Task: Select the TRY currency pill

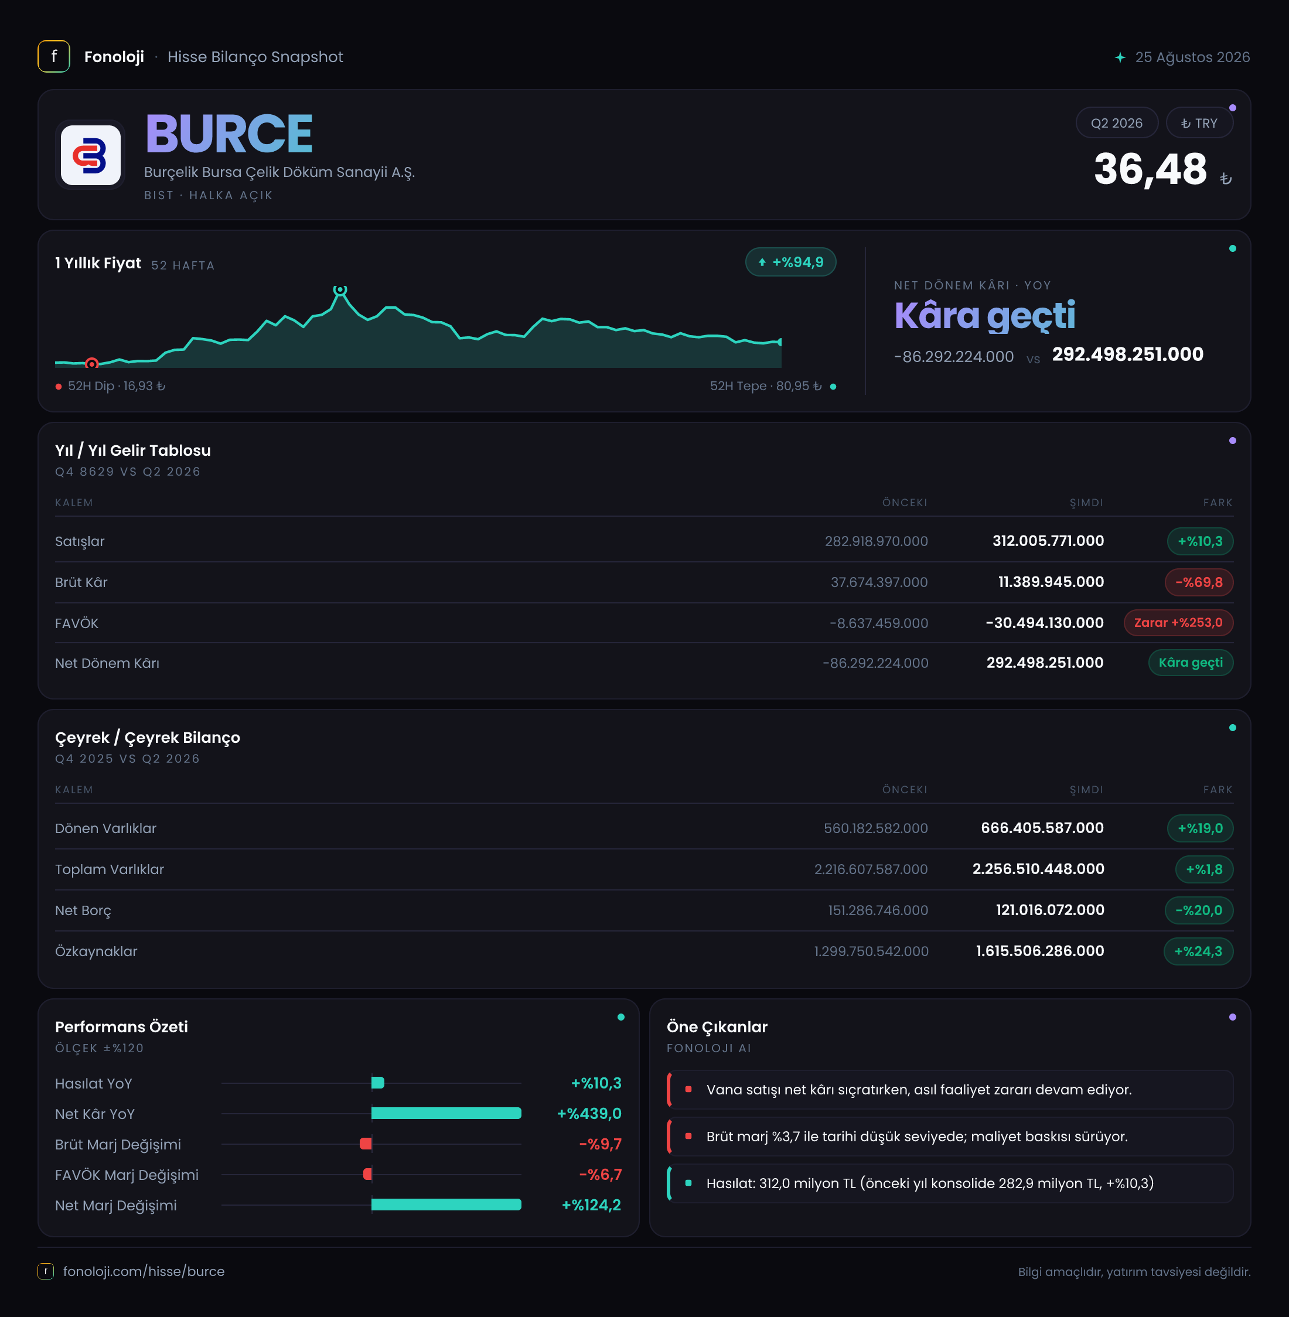Action: [x=1199, y=123]
